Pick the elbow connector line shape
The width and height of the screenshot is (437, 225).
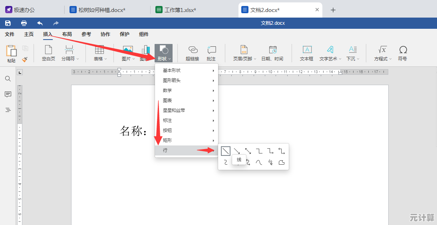259,151
